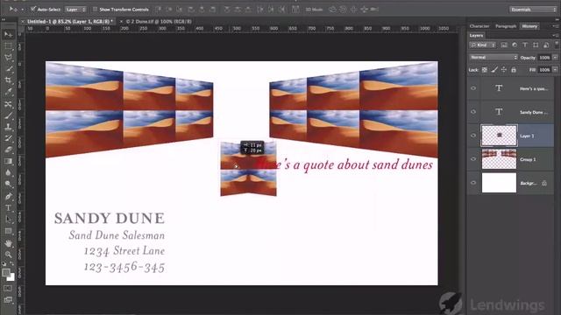
Task: Hide Layer 1 with eye icon
Action: click(x=473, y=136)
